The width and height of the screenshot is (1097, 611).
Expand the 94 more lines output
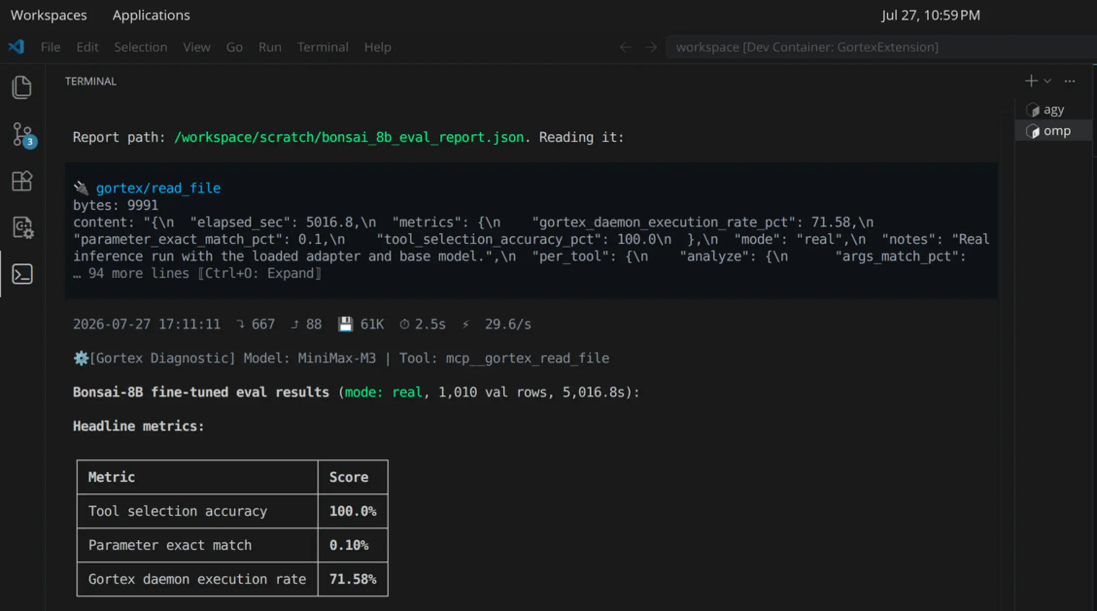[x=197, y=273]
